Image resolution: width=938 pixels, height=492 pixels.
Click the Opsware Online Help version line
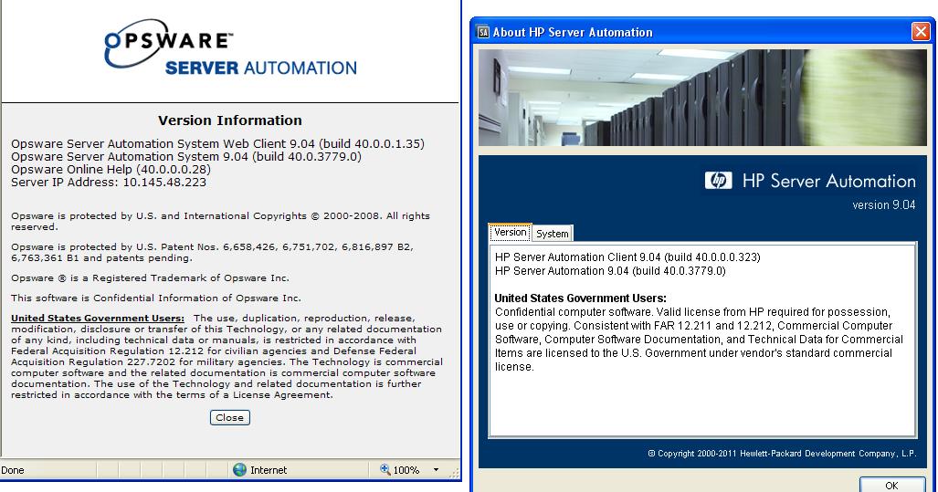pos(111,169)
